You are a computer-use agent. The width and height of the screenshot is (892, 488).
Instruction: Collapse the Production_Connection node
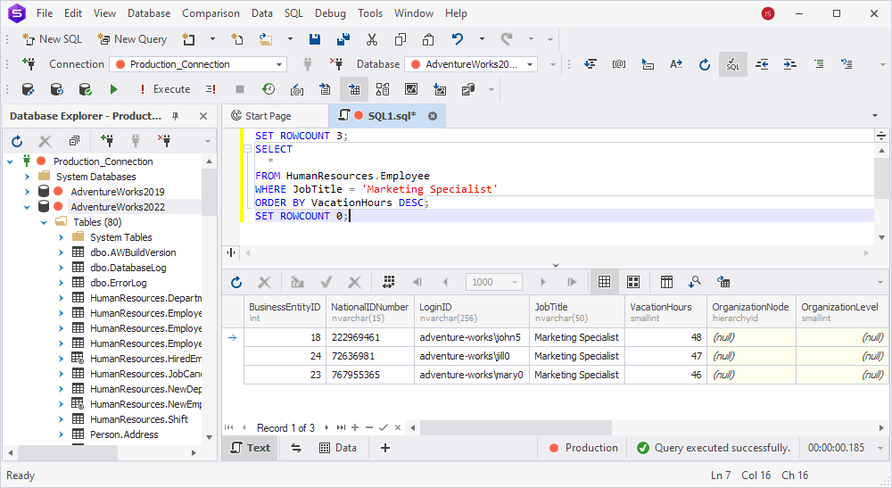click(x=10, y=161)
